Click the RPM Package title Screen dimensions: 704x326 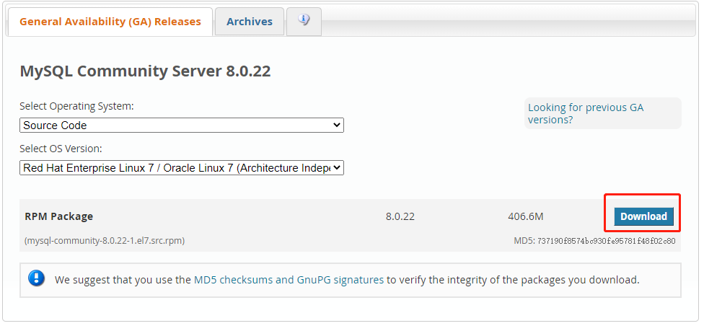58,216
